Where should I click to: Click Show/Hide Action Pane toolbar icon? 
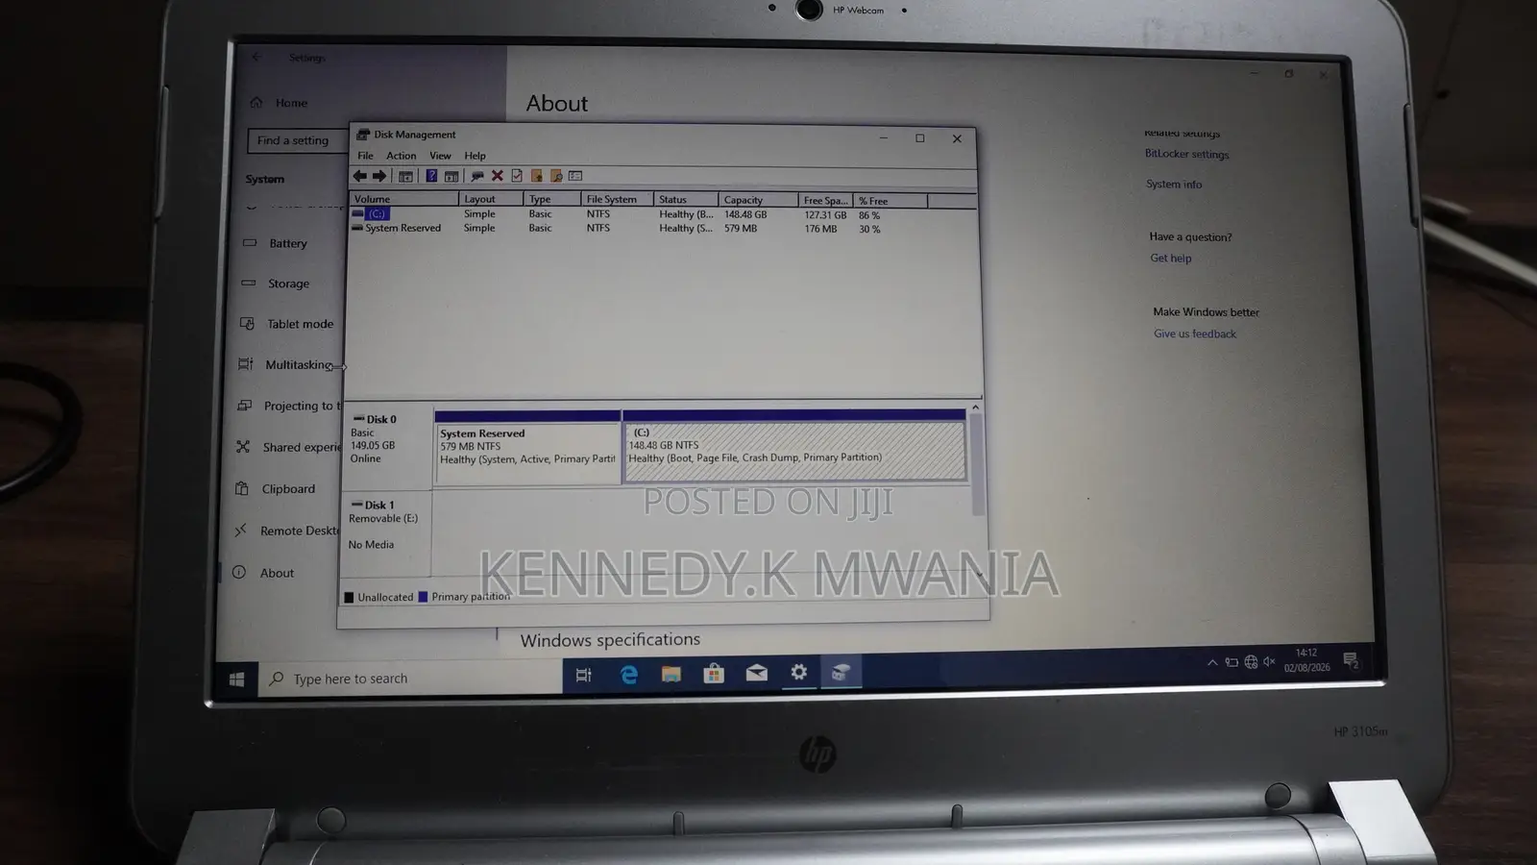point(451,176)
